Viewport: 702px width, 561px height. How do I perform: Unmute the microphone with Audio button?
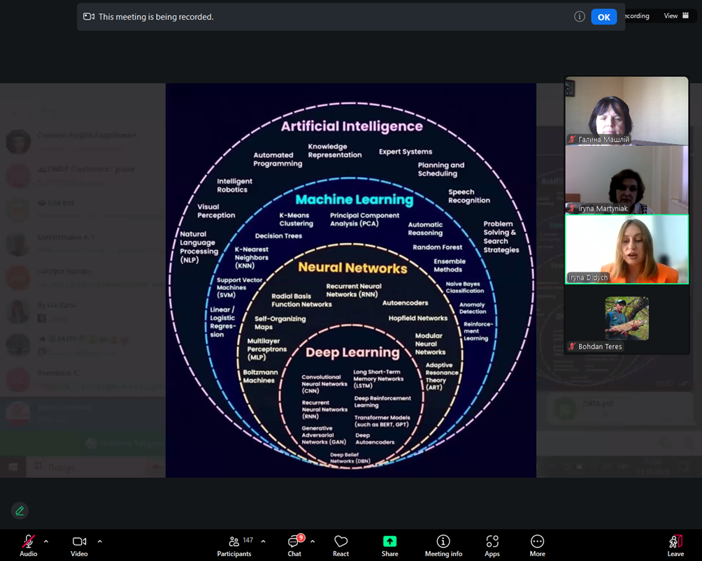coord(28,545)
